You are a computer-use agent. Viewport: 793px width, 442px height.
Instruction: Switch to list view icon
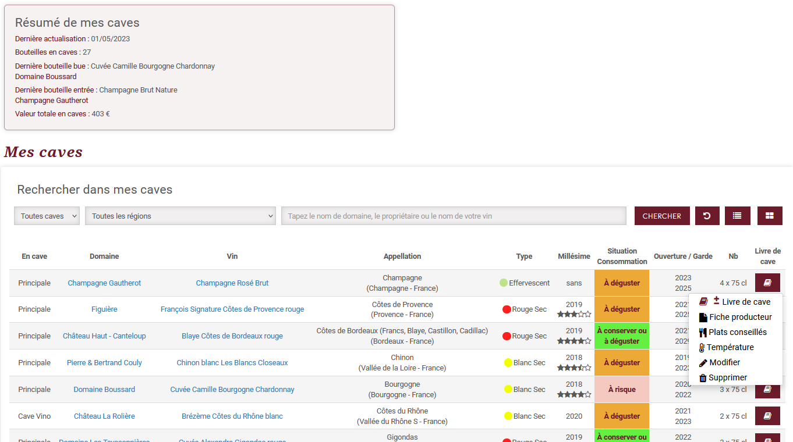tap(737, 216)
